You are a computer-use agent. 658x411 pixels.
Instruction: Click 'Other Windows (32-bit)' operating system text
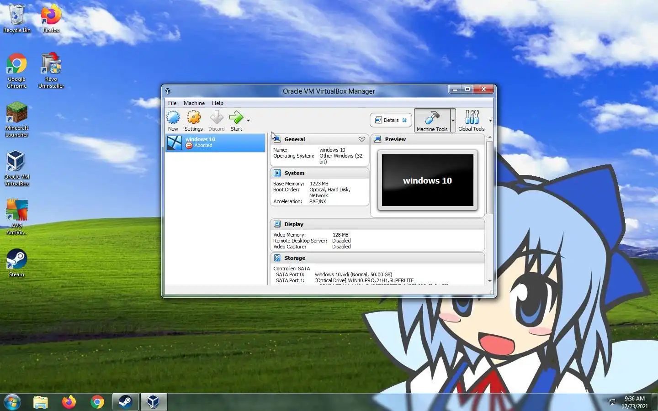coord(342,158)
